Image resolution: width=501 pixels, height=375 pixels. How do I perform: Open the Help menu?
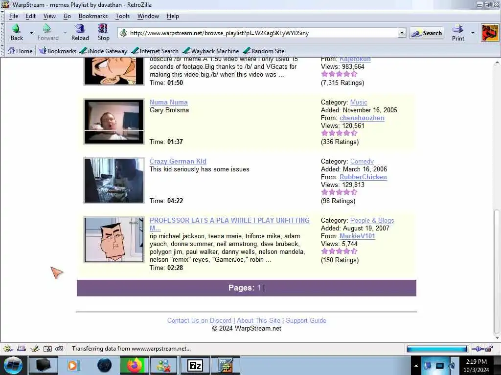[x=173, y=16]
